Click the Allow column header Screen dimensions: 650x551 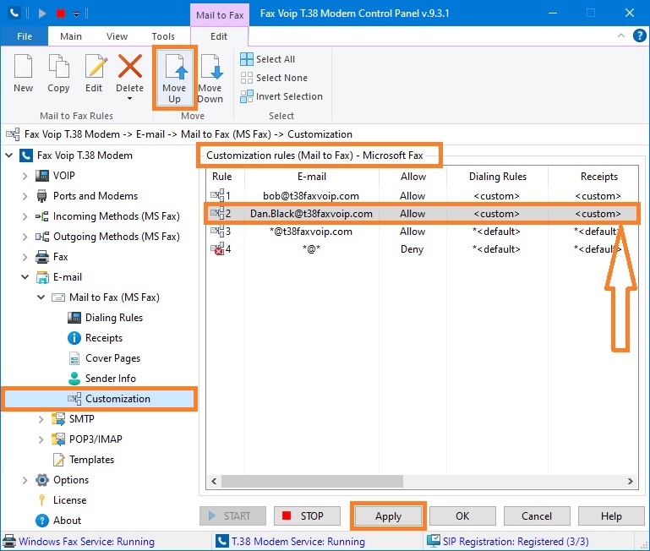[412, 177]
